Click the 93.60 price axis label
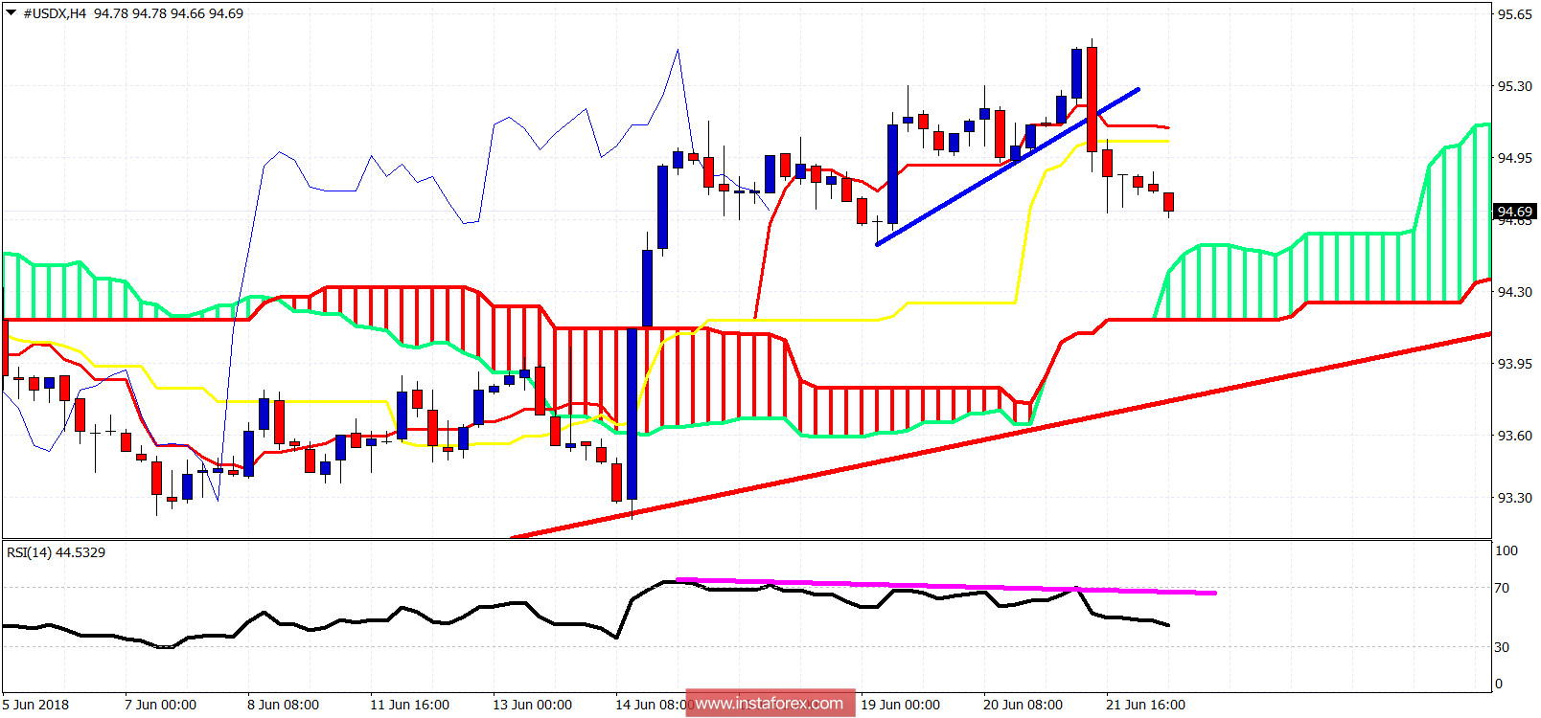 click(x=1515, y=436)
